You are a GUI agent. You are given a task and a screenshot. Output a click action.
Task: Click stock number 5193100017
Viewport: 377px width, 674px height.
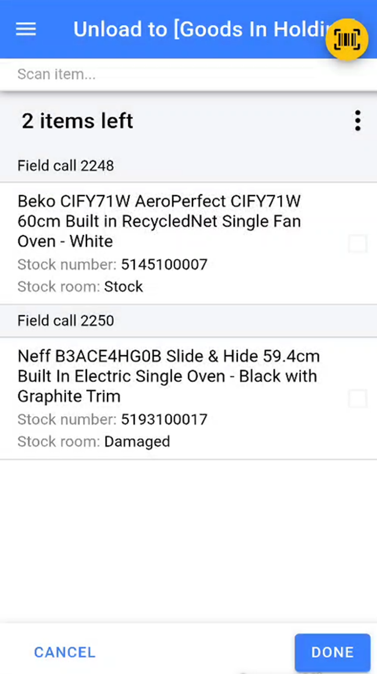pos(164,419)
